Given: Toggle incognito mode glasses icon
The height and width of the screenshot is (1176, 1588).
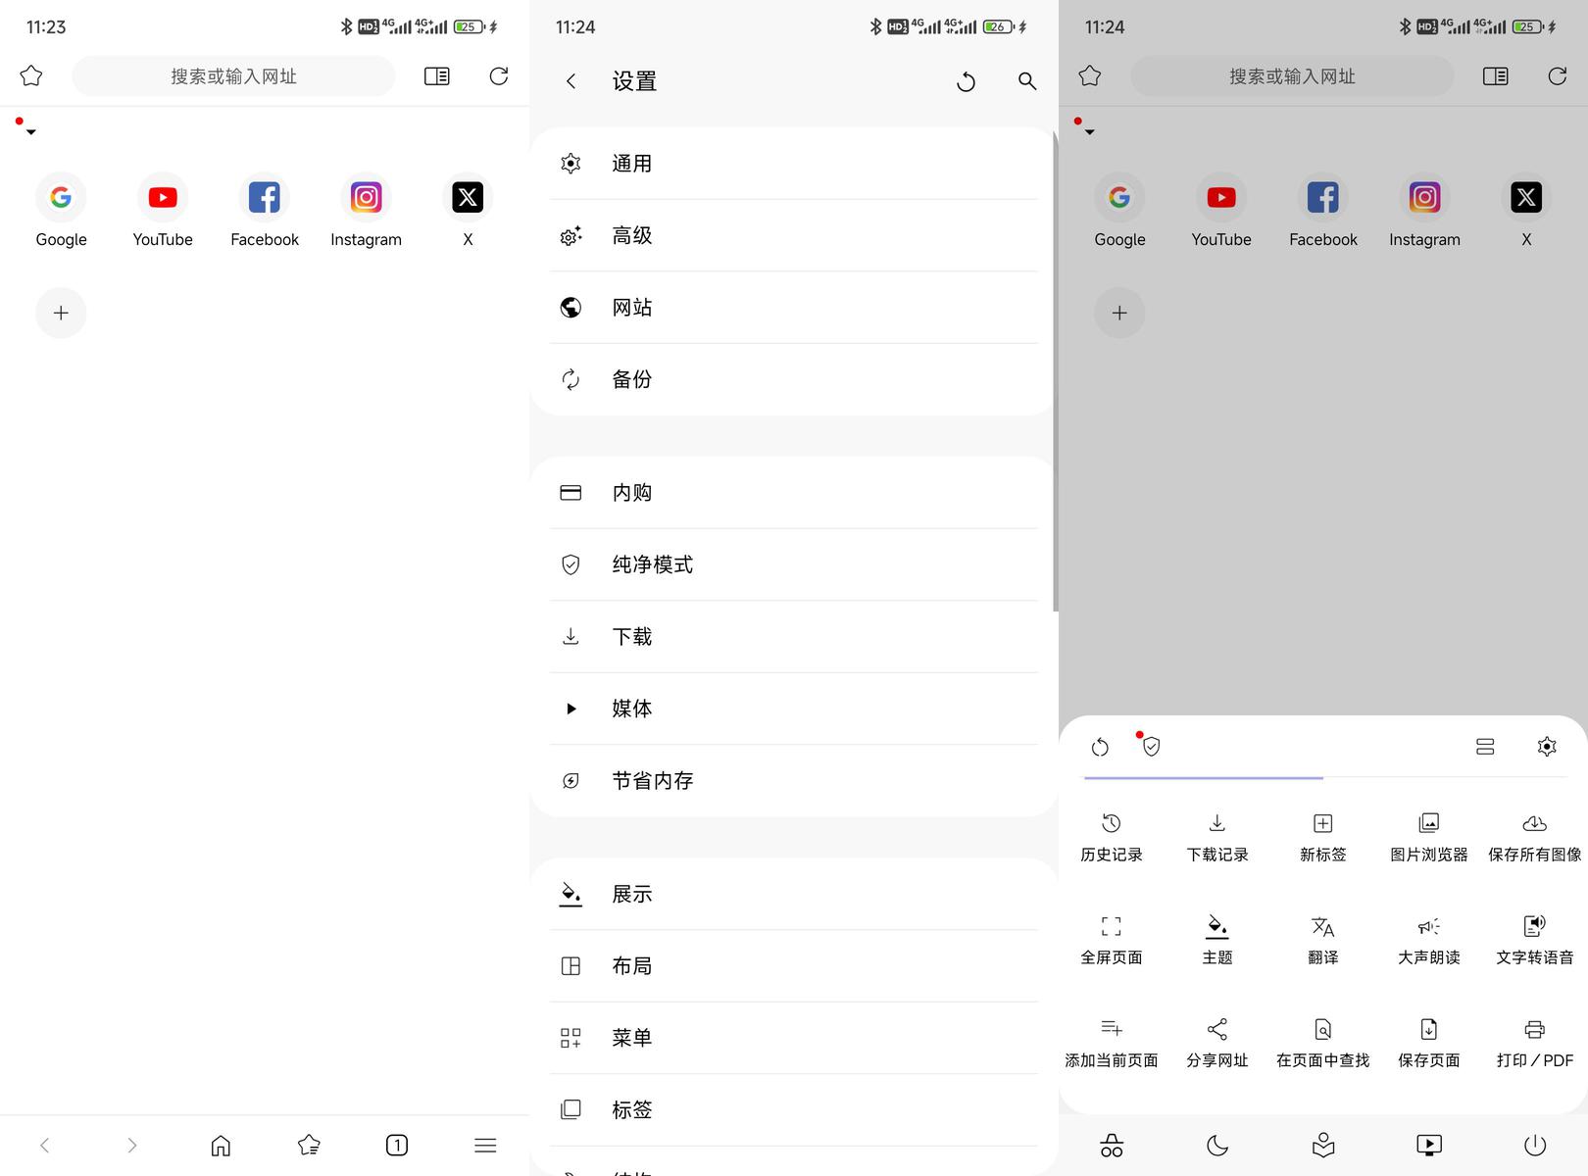Looking at the screenshot, I should [1112, 1145].
